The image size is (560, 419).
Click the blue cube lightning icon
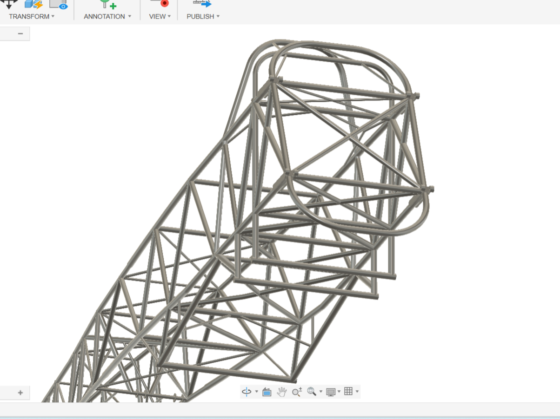(x=33, y=4)
